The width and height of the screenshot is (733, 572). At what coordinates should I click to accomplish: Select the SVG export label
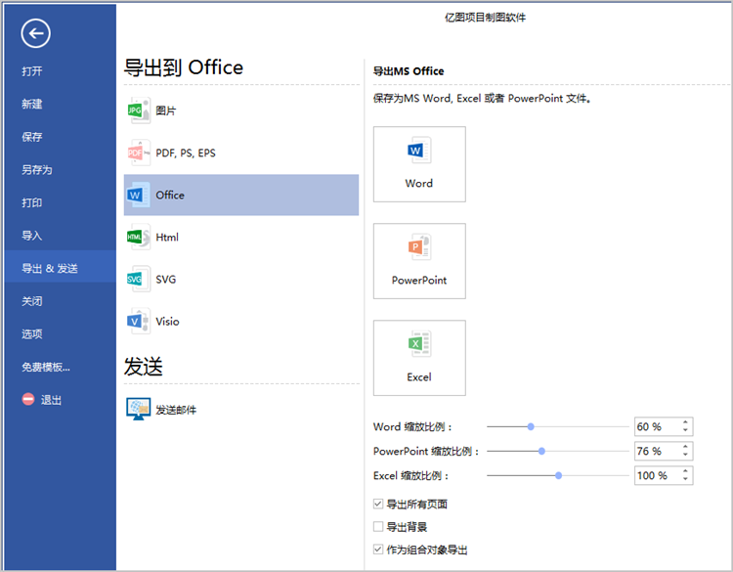[166, 280]
